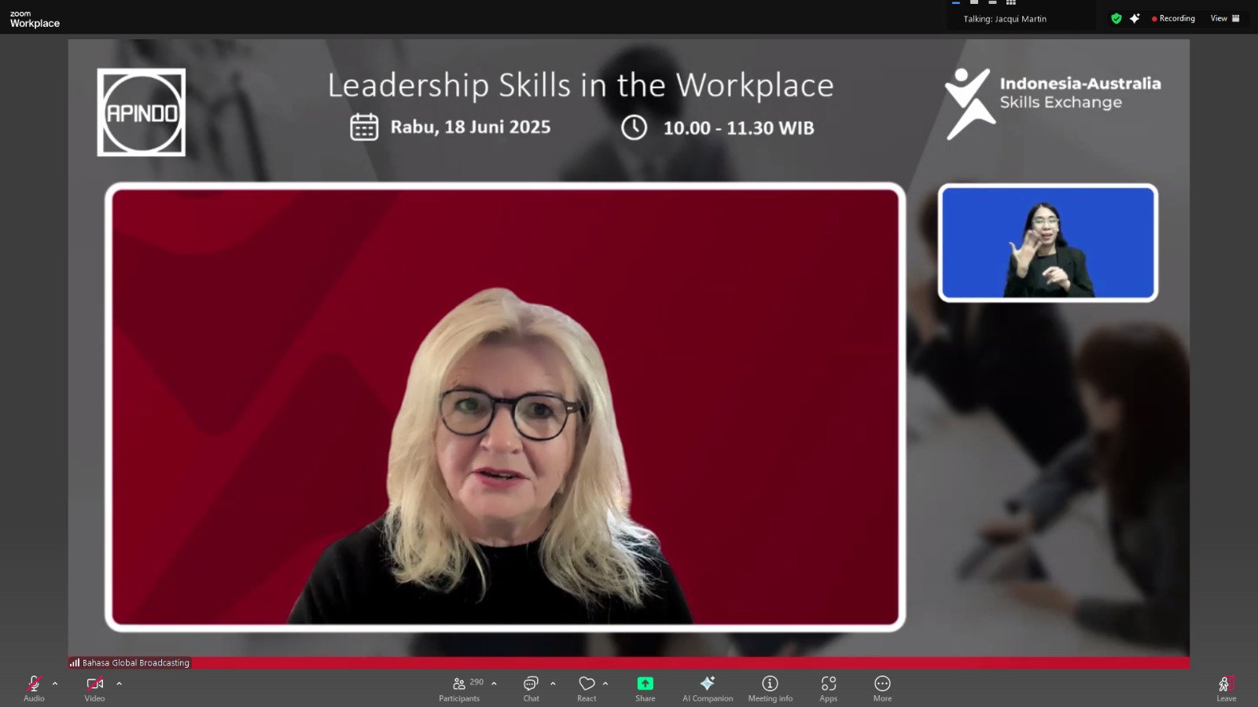Expand the React options caret
1258x707 pixels.
click(605, 683)
